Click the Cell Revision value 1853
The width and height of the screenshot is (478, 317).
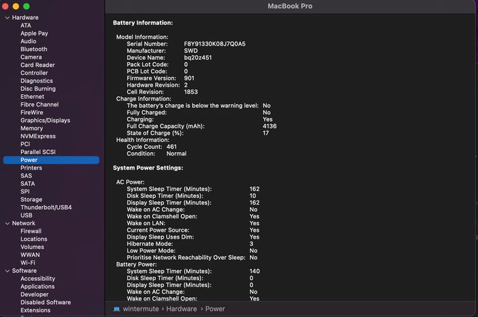tap(191, 92)
